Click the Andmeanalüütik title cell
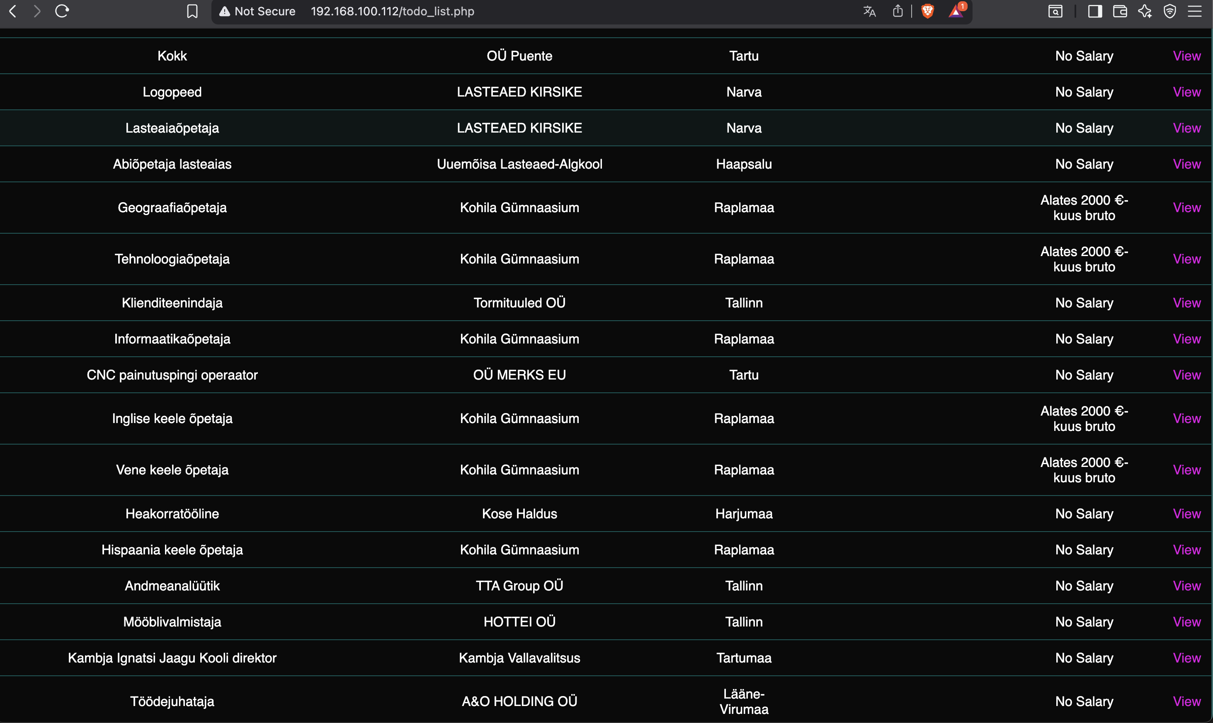Viewport: 1213px width, 723px height. (172, 586)
